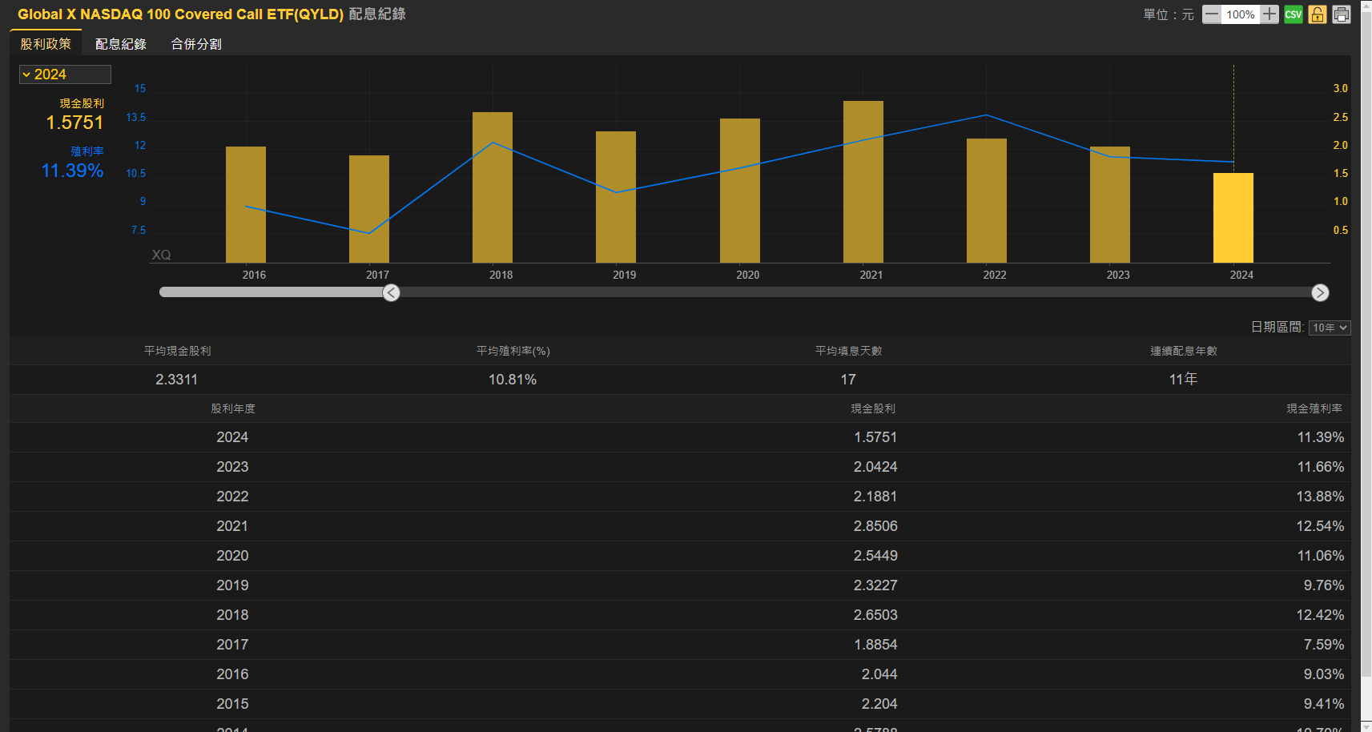Open the 2024 year dropdown
The image size is (1372, 732).
pos(65,74)
